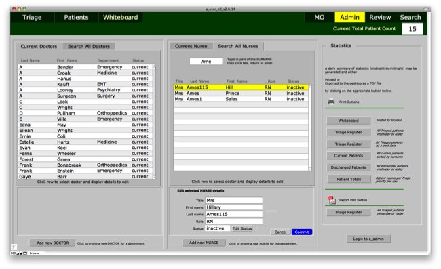Viewport: 441px width, 269px height.
Task: Click the Role column header in nurses list
Action: point(271,81)
